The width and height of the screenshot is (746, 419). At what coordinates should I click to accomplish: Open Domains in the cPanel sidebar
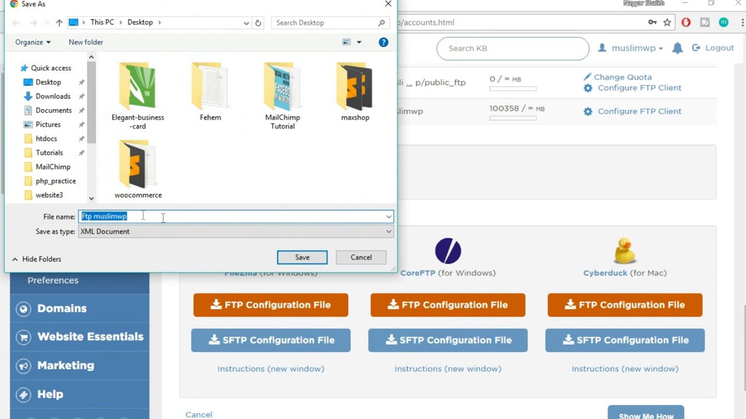(79, 308)
